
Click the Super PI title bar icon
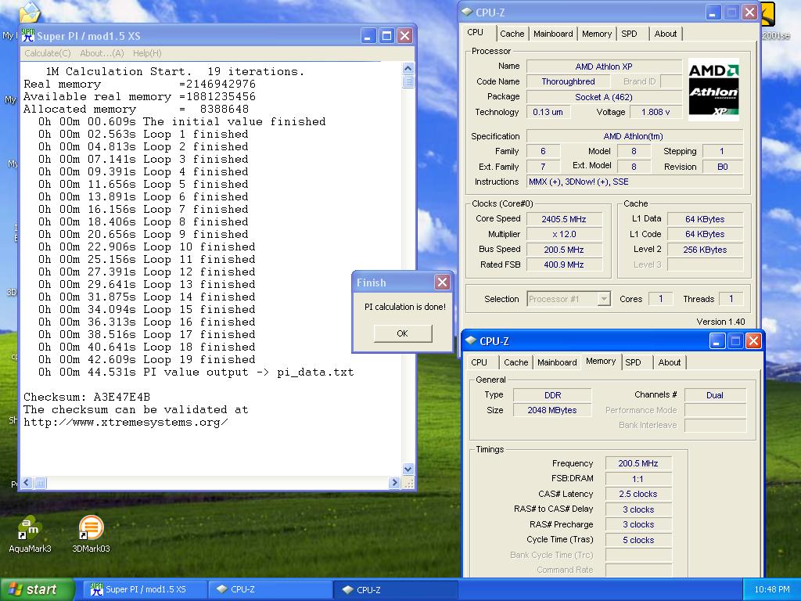[x=28, y=36]
